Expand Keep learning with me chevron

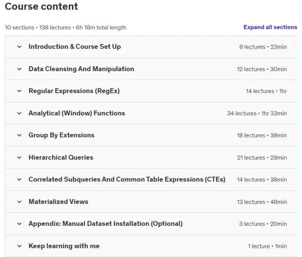coord(19,246)
